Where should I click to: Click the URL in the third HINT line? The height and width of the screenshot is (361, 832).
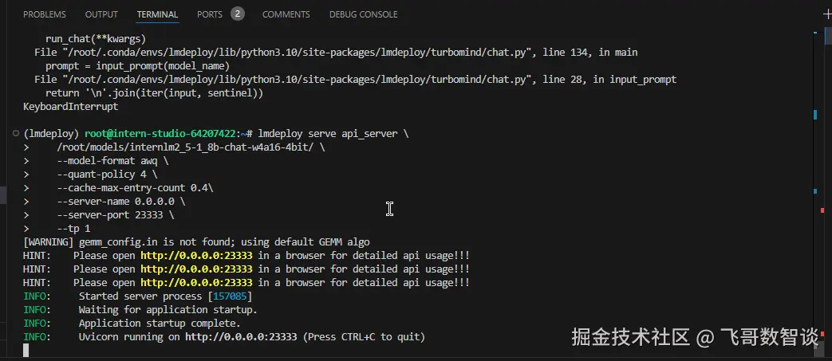click(196, 283)
